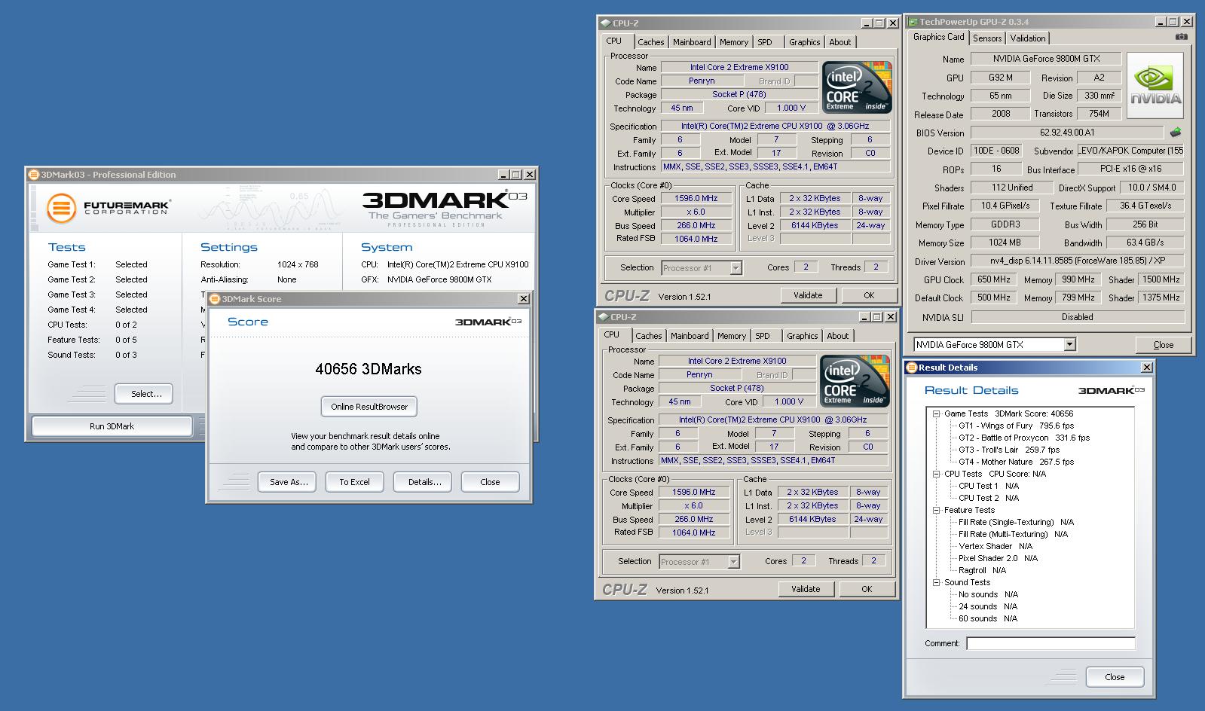Select '60 sounds N/A' tree row
This screenshot has height=711, width=1205.
pos(988,618)
